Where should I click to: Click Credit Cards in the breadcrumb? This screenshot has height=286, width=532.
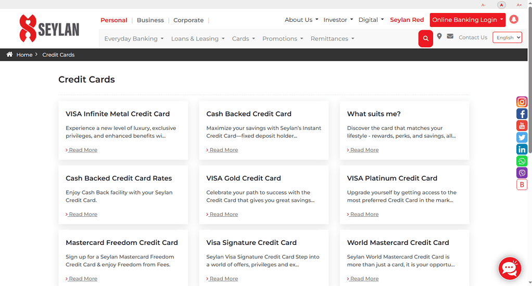click(x=58, y=55)
